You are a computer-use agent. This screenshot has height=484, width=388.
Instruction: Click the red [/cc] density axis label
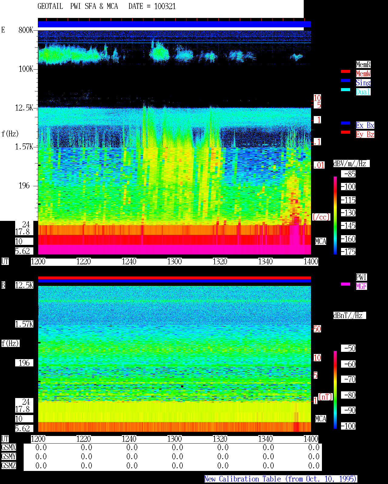point(321,217)
